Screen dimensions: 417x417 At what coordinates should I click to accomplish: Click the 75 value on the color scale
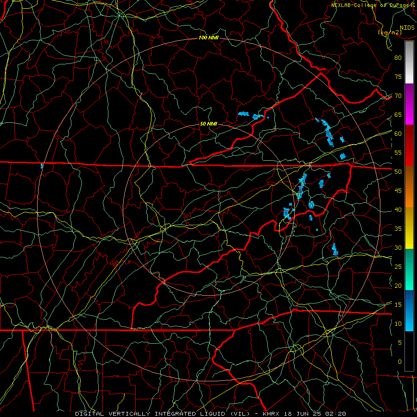[x=398, y=77]
